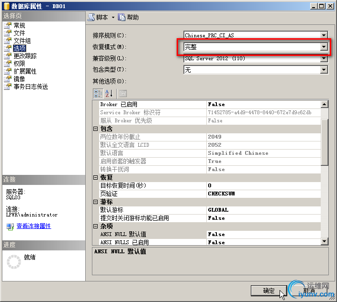Click the 默认游标 GLOBAL value
The height and width of the screenshot is (302, 337).
click(x=263, y=210)
